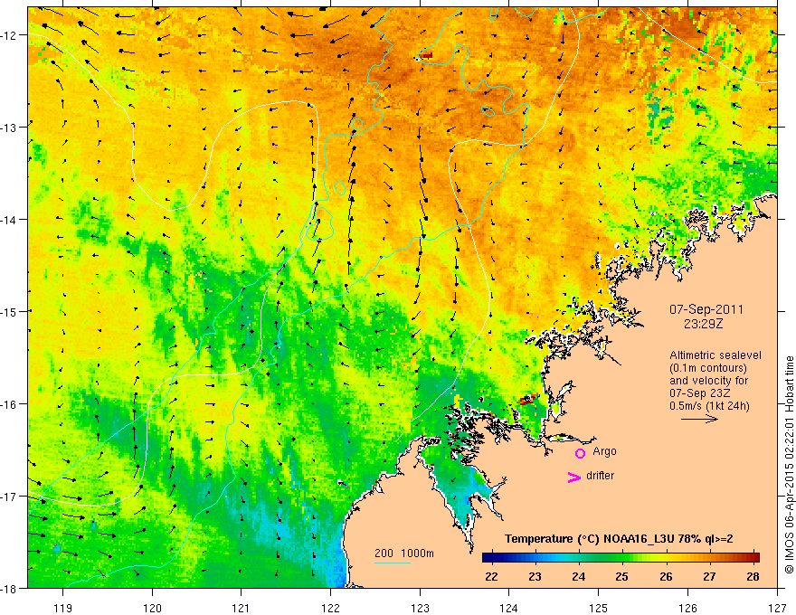Click the longitude axis label '119'

[63, 608]
